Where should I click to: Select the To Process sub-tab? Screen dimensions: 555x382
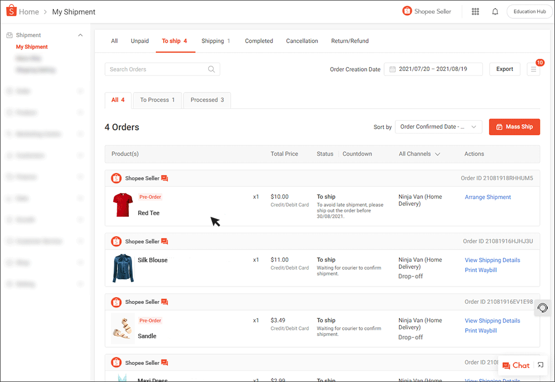coord(157,100)
